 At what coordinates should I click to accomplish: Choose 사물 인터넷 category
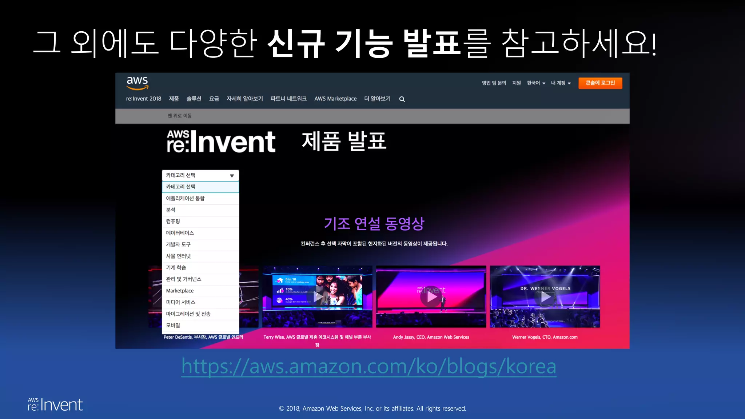click(200, 256)
